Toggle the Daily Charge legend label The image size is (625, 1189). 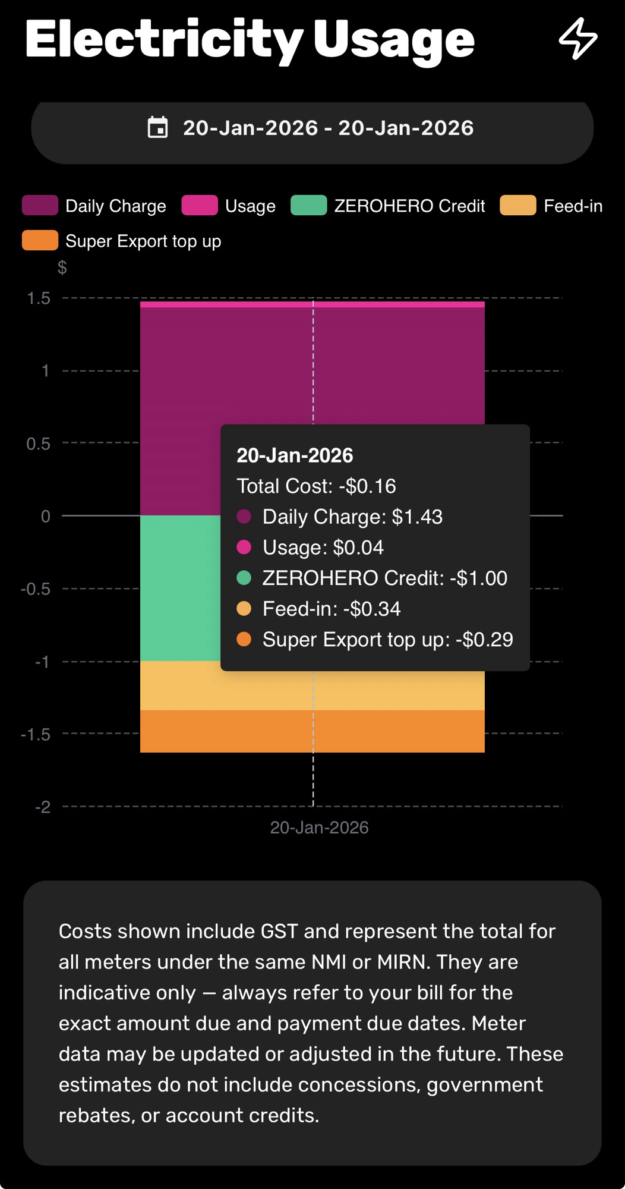coord(115,206)
